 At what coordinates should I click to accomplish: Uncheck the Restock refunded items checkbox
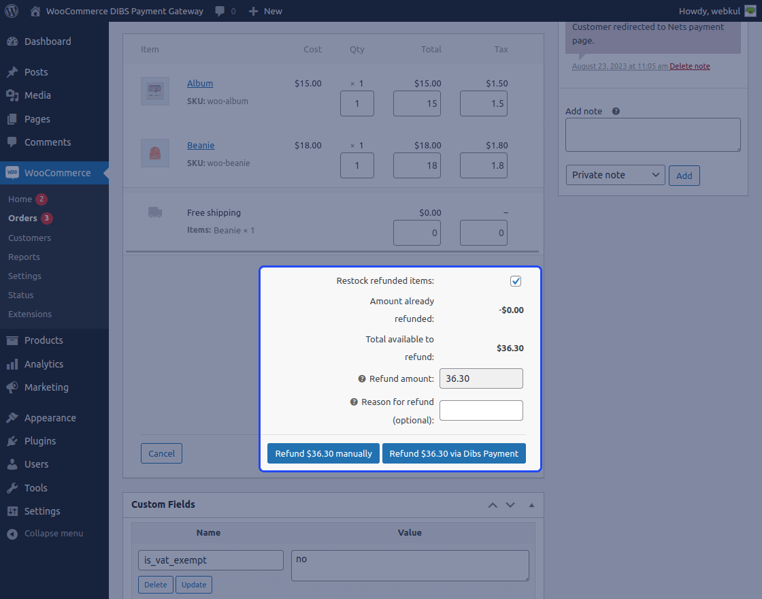[516, 281]
